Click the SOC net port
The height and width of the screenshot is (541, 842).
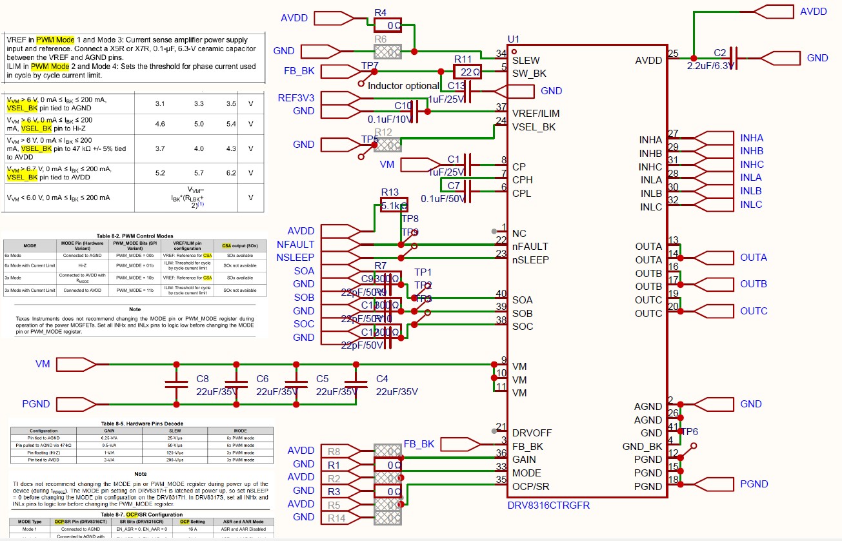(340, 325)
